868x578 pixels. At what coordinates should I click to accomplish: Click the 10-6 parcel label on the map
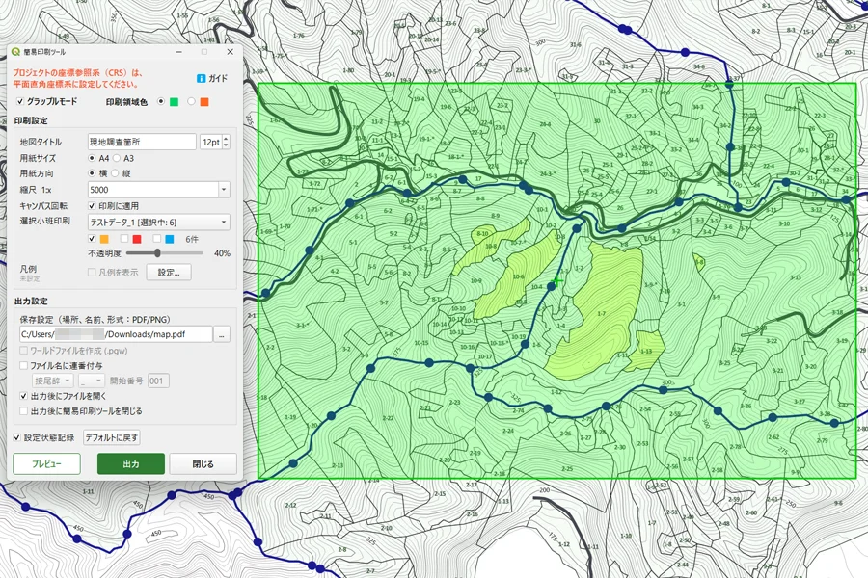pos(518,276)
